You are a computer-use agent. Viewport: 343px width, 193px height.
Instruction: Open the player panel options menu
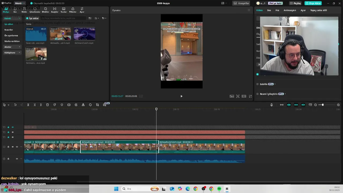pyautogui.click(x=249, y=10)
